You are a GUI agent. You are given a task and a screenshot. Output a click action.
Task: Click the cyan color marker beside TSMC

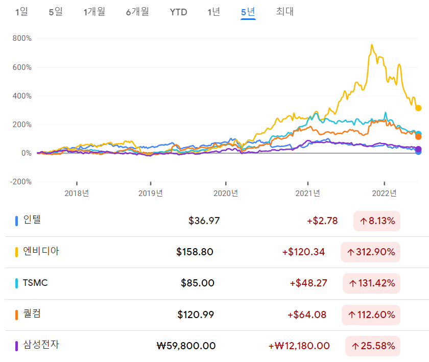(x=15, y=283)
